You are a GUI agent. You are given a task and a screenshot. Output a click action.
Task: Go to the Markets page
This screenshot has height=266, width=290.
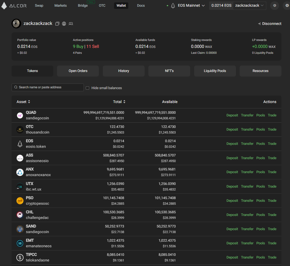pos(61,6)
